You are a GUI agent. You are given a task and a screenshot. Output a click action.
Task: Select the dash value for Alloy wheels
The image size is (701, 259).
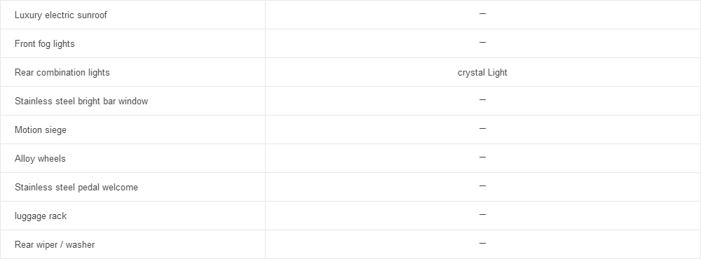point(482,157)
